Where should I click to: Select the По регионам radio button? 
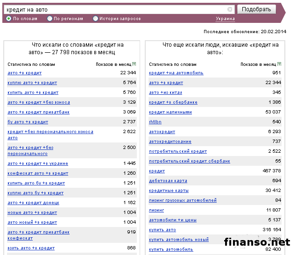(50, 19)
